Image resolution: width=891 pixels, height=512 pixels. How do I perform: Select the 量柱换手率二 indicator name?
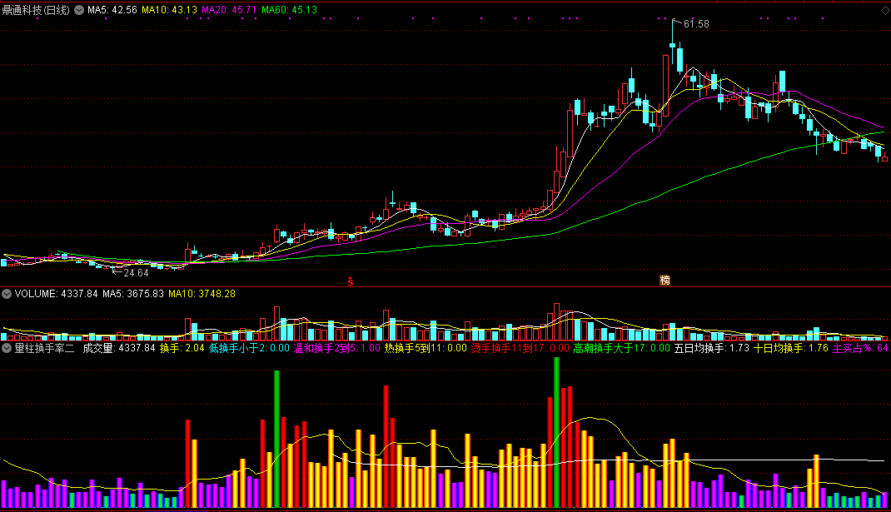(44, 348)
